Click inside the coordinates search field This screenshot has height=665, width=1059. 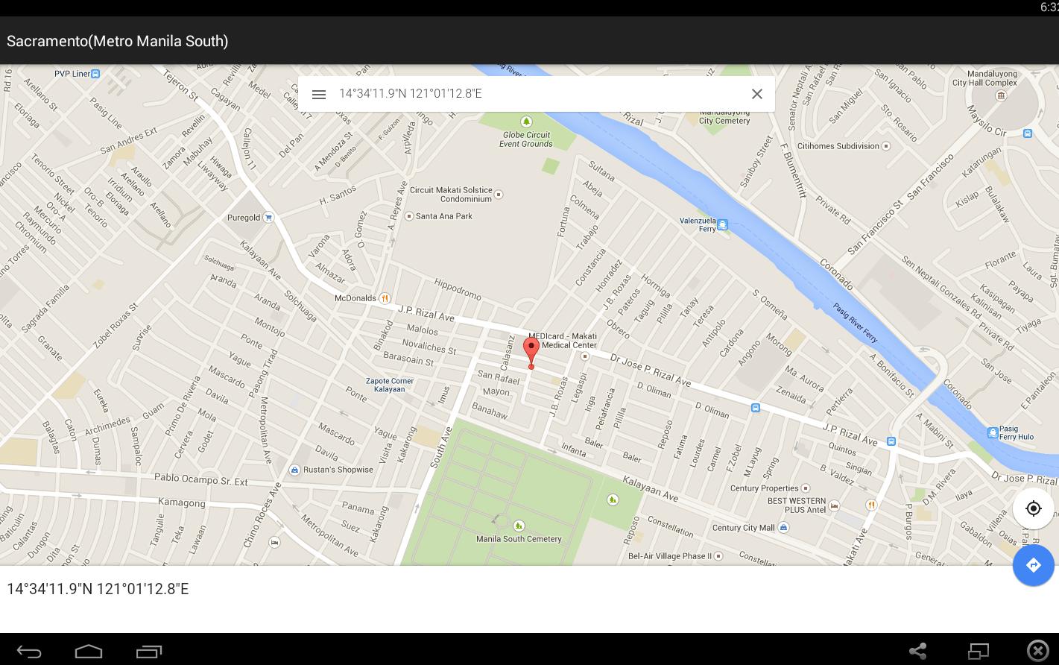[x=537, y=94]
